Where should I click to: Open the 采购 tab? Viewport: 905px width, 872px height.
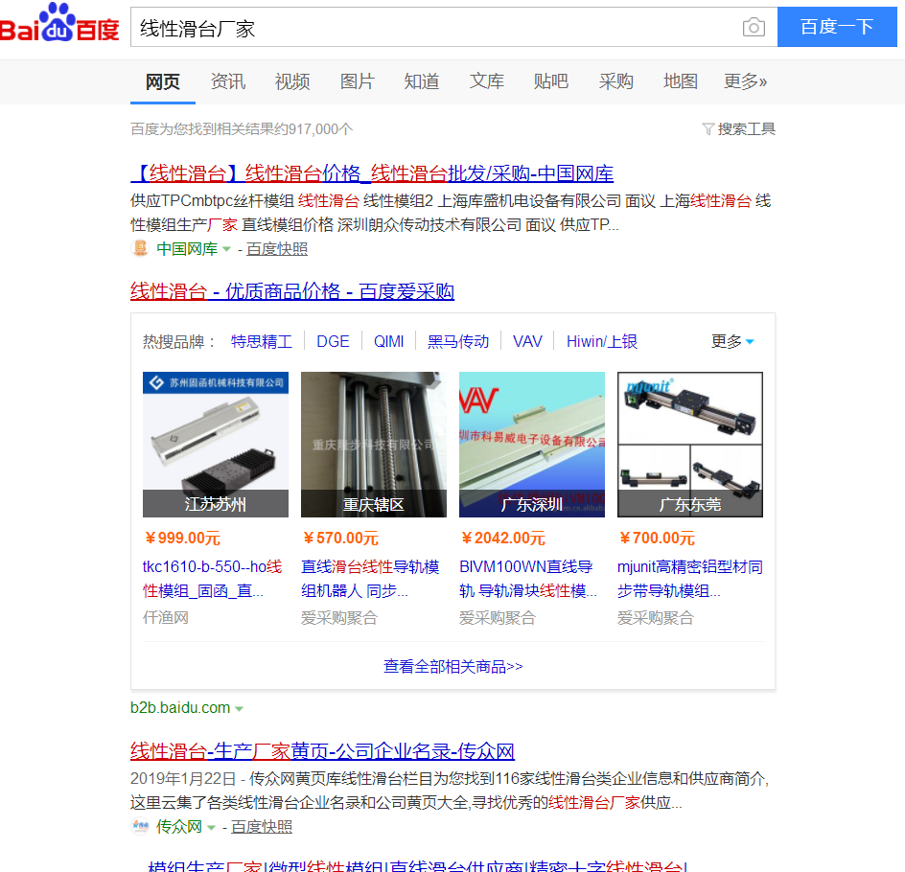pyautogui.click(x=615, y=81)
